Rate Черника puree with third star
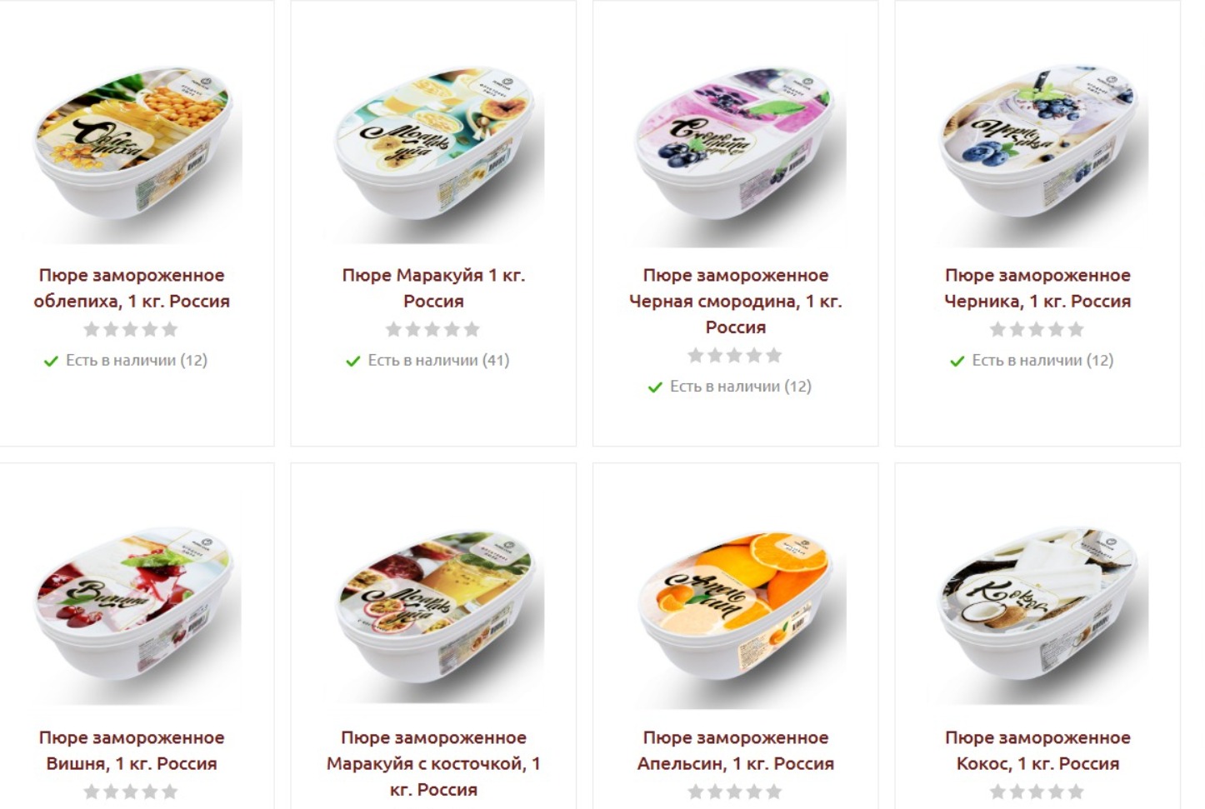 [1037, 330]
